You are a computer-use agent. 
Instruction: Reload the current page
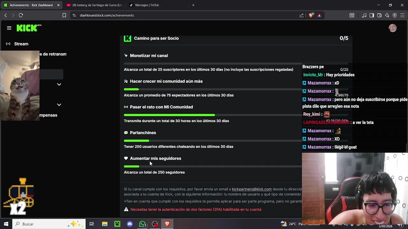click(21, 15)
